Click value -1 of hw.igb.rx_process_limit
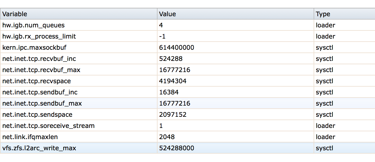This screenshot has width=375, height=162. point(162,36)
